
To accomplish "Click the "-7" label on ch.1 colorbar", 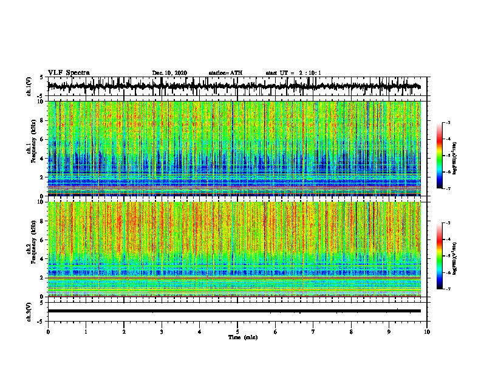I will point(448,188).
